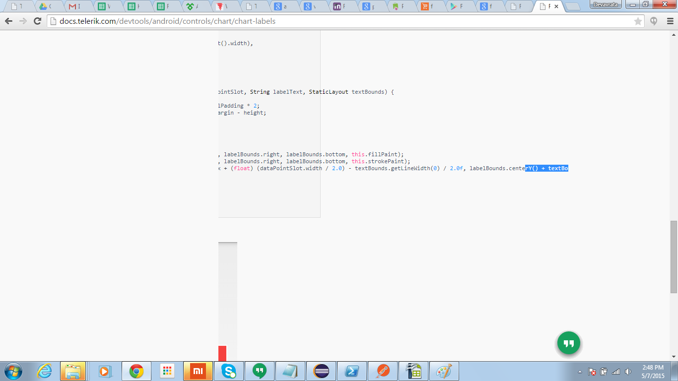Open Skype from the taskbar
The width and height of the screenshot is (678, 381).
[228, 371]
